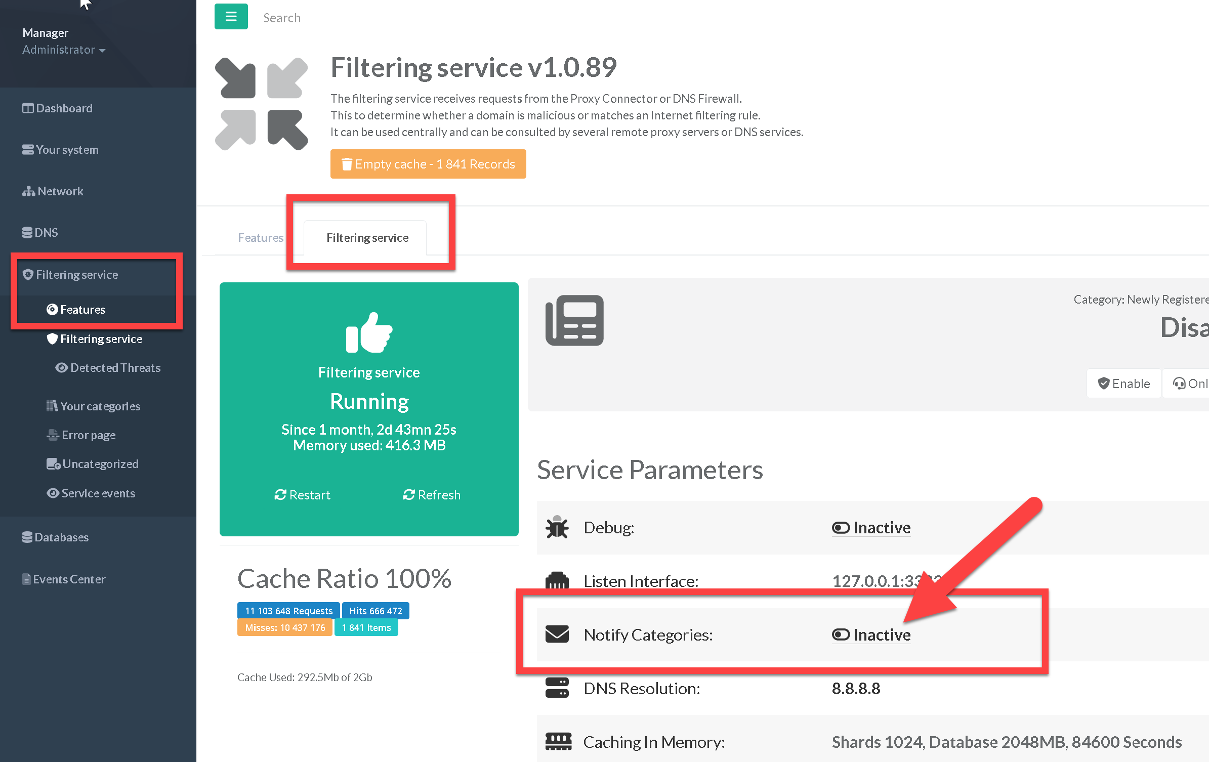
Task: Restart the Filtering service
Action: pyautogui.click(x=302, y=495)
